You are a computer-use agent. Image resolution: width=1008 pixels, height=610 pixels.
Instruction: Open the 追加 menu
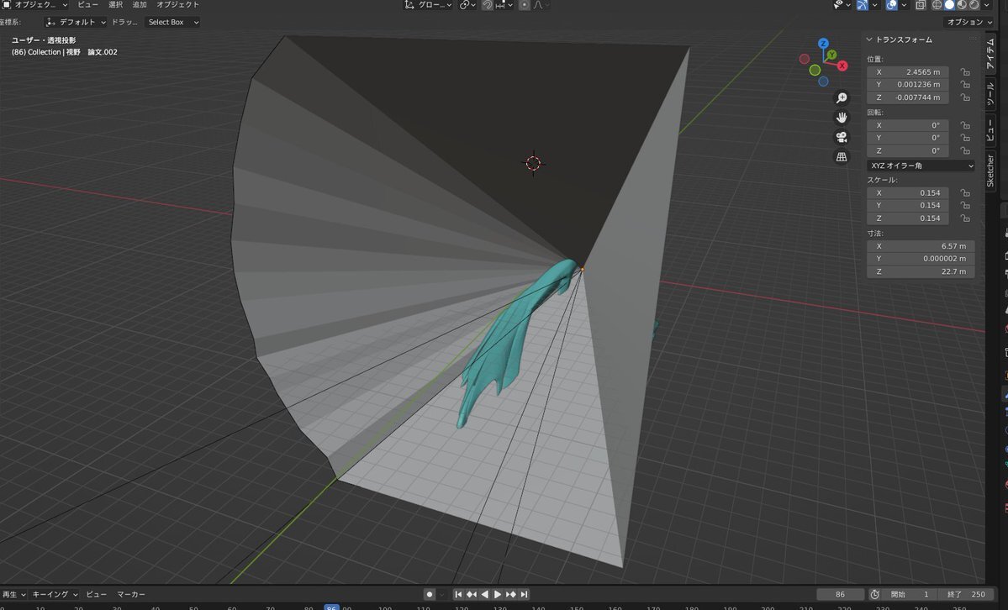[140, 5]
